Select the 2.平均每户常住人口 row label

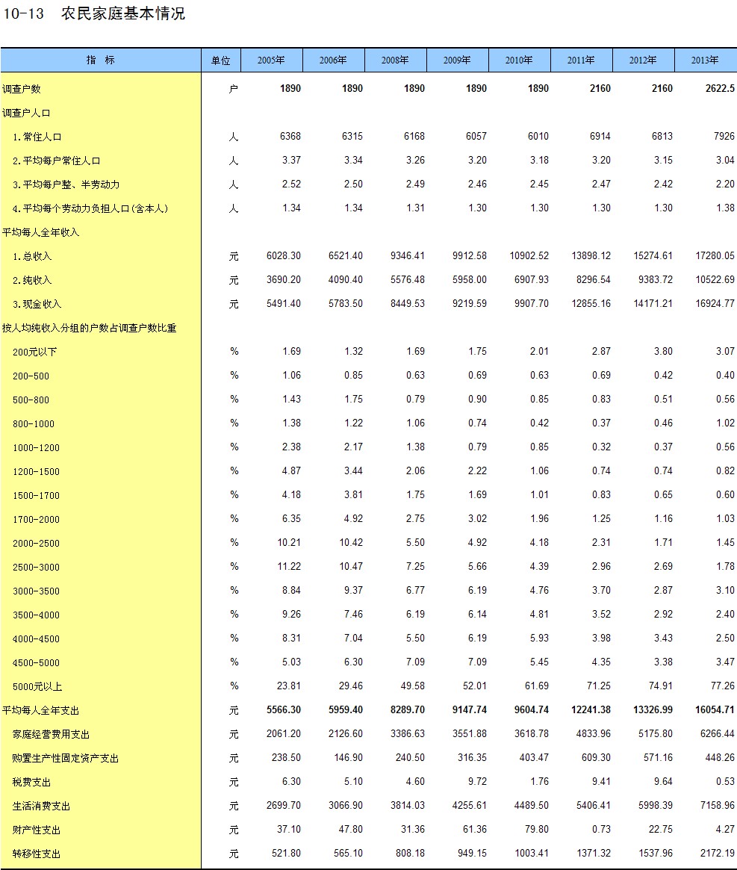(57, 161)
